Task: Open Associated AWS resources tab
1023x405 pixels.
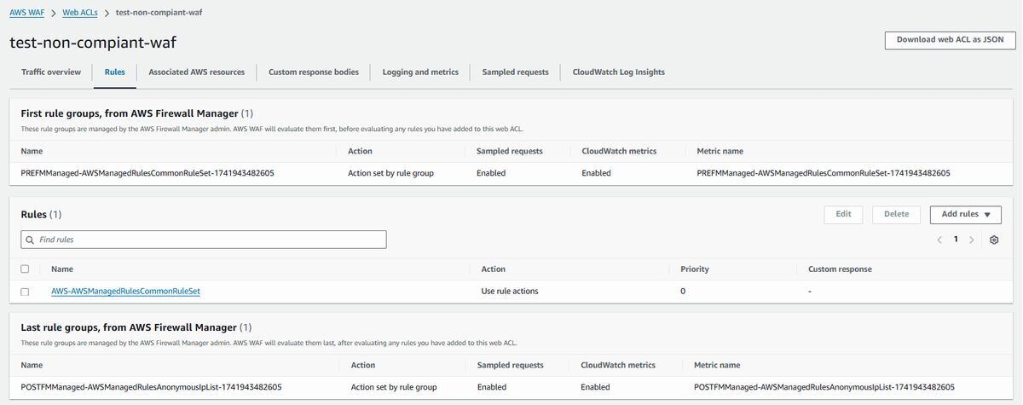Action: pos(197,72)
